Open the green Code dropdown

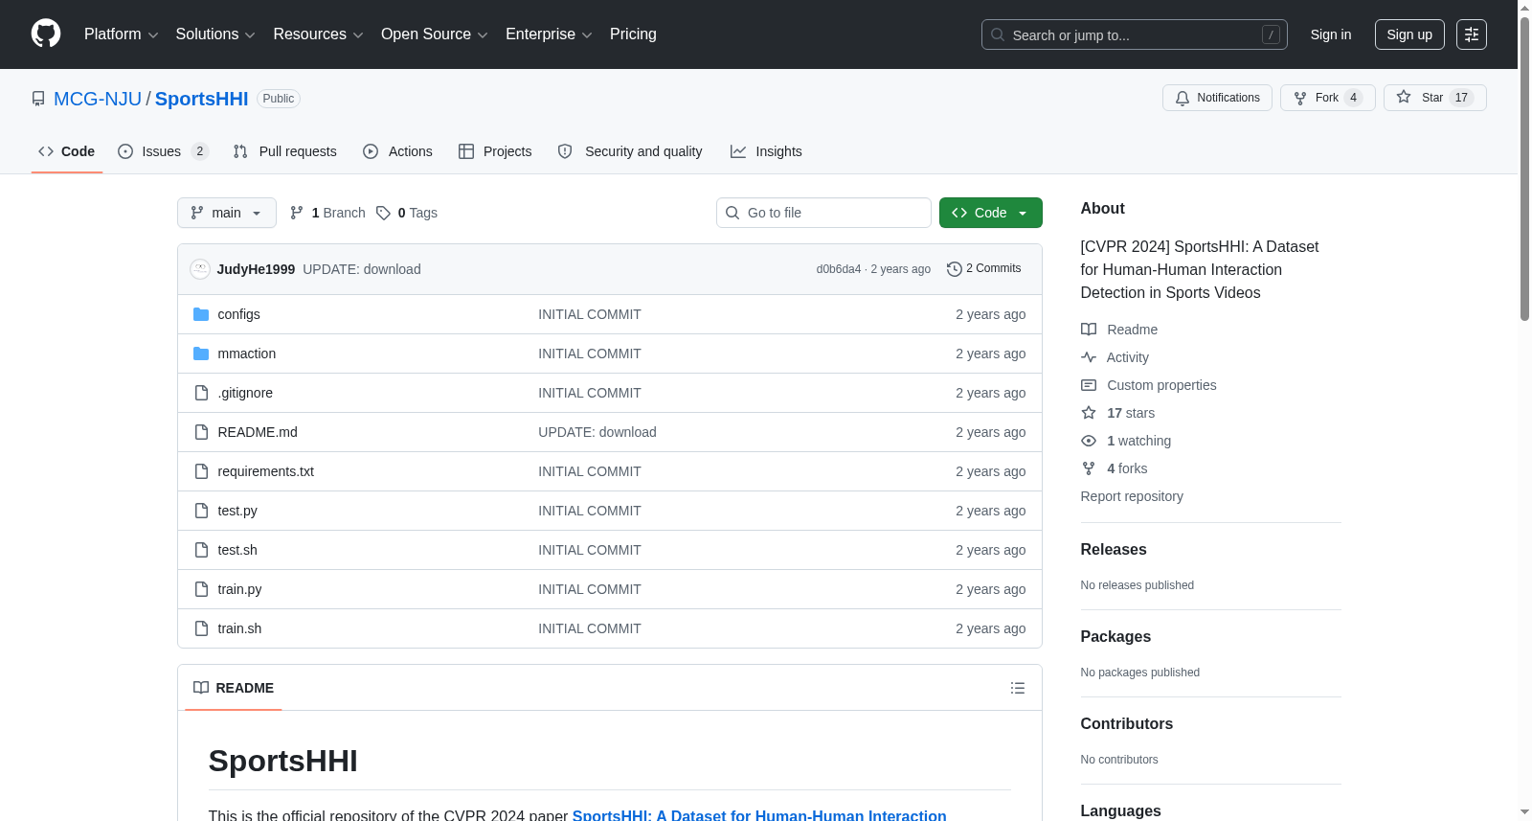tap(991, 213)
